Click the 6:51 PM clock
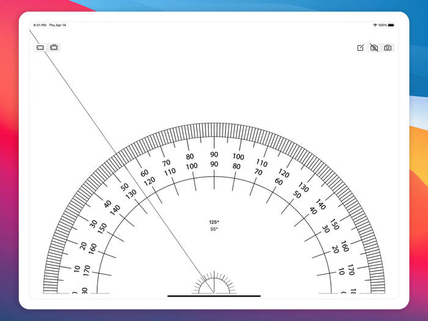 tap(40, 25)
